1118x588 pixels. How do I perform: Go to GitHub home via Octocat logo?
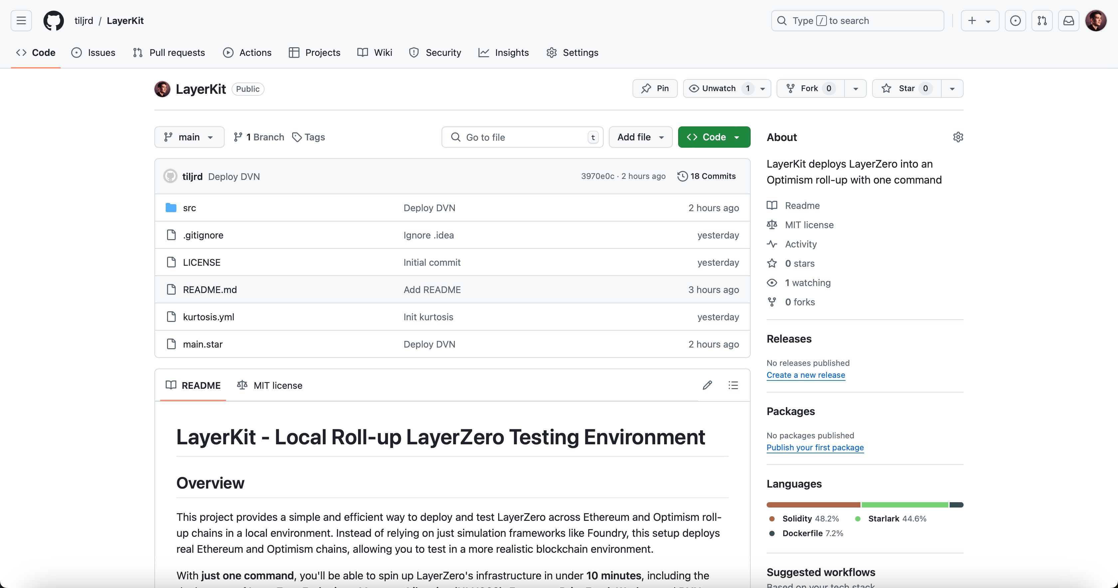(x=53, y=20)
